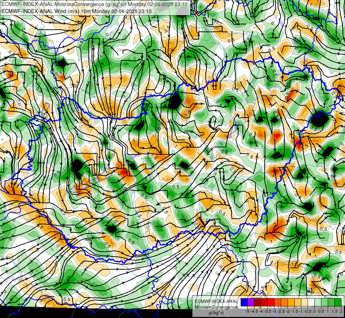Click the legend label ECMWF-INDEX-ANAL
The image size is (345, 318).
[x=216, y=301]
